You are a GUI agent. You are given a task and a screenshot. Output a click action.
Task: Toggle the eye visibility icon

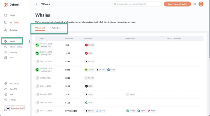click(x=195, y=4)
